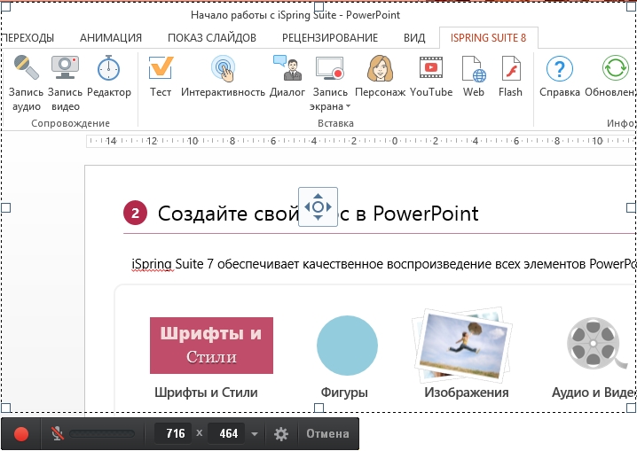The height and width of the screenshot is (451, 637).
Task: Select the blue circle Фигуры shape
Action: point(348,346)
